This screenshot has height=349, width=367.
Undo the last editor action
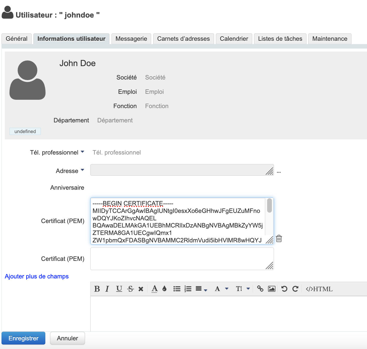[x=284, y=289]
